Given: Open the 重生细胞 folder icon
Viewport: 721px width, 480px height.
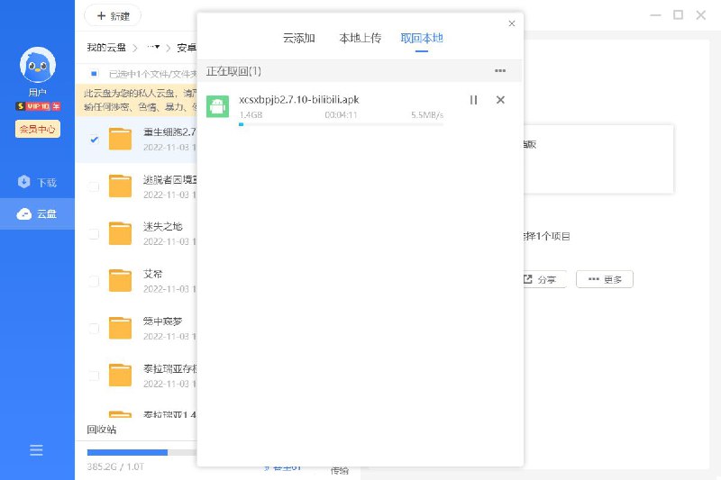Looking at the screenshot, I should tap(121, 140).
